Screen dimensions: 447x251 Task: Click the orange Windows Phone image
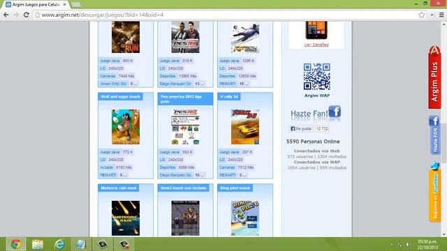[x=316, y=30]
